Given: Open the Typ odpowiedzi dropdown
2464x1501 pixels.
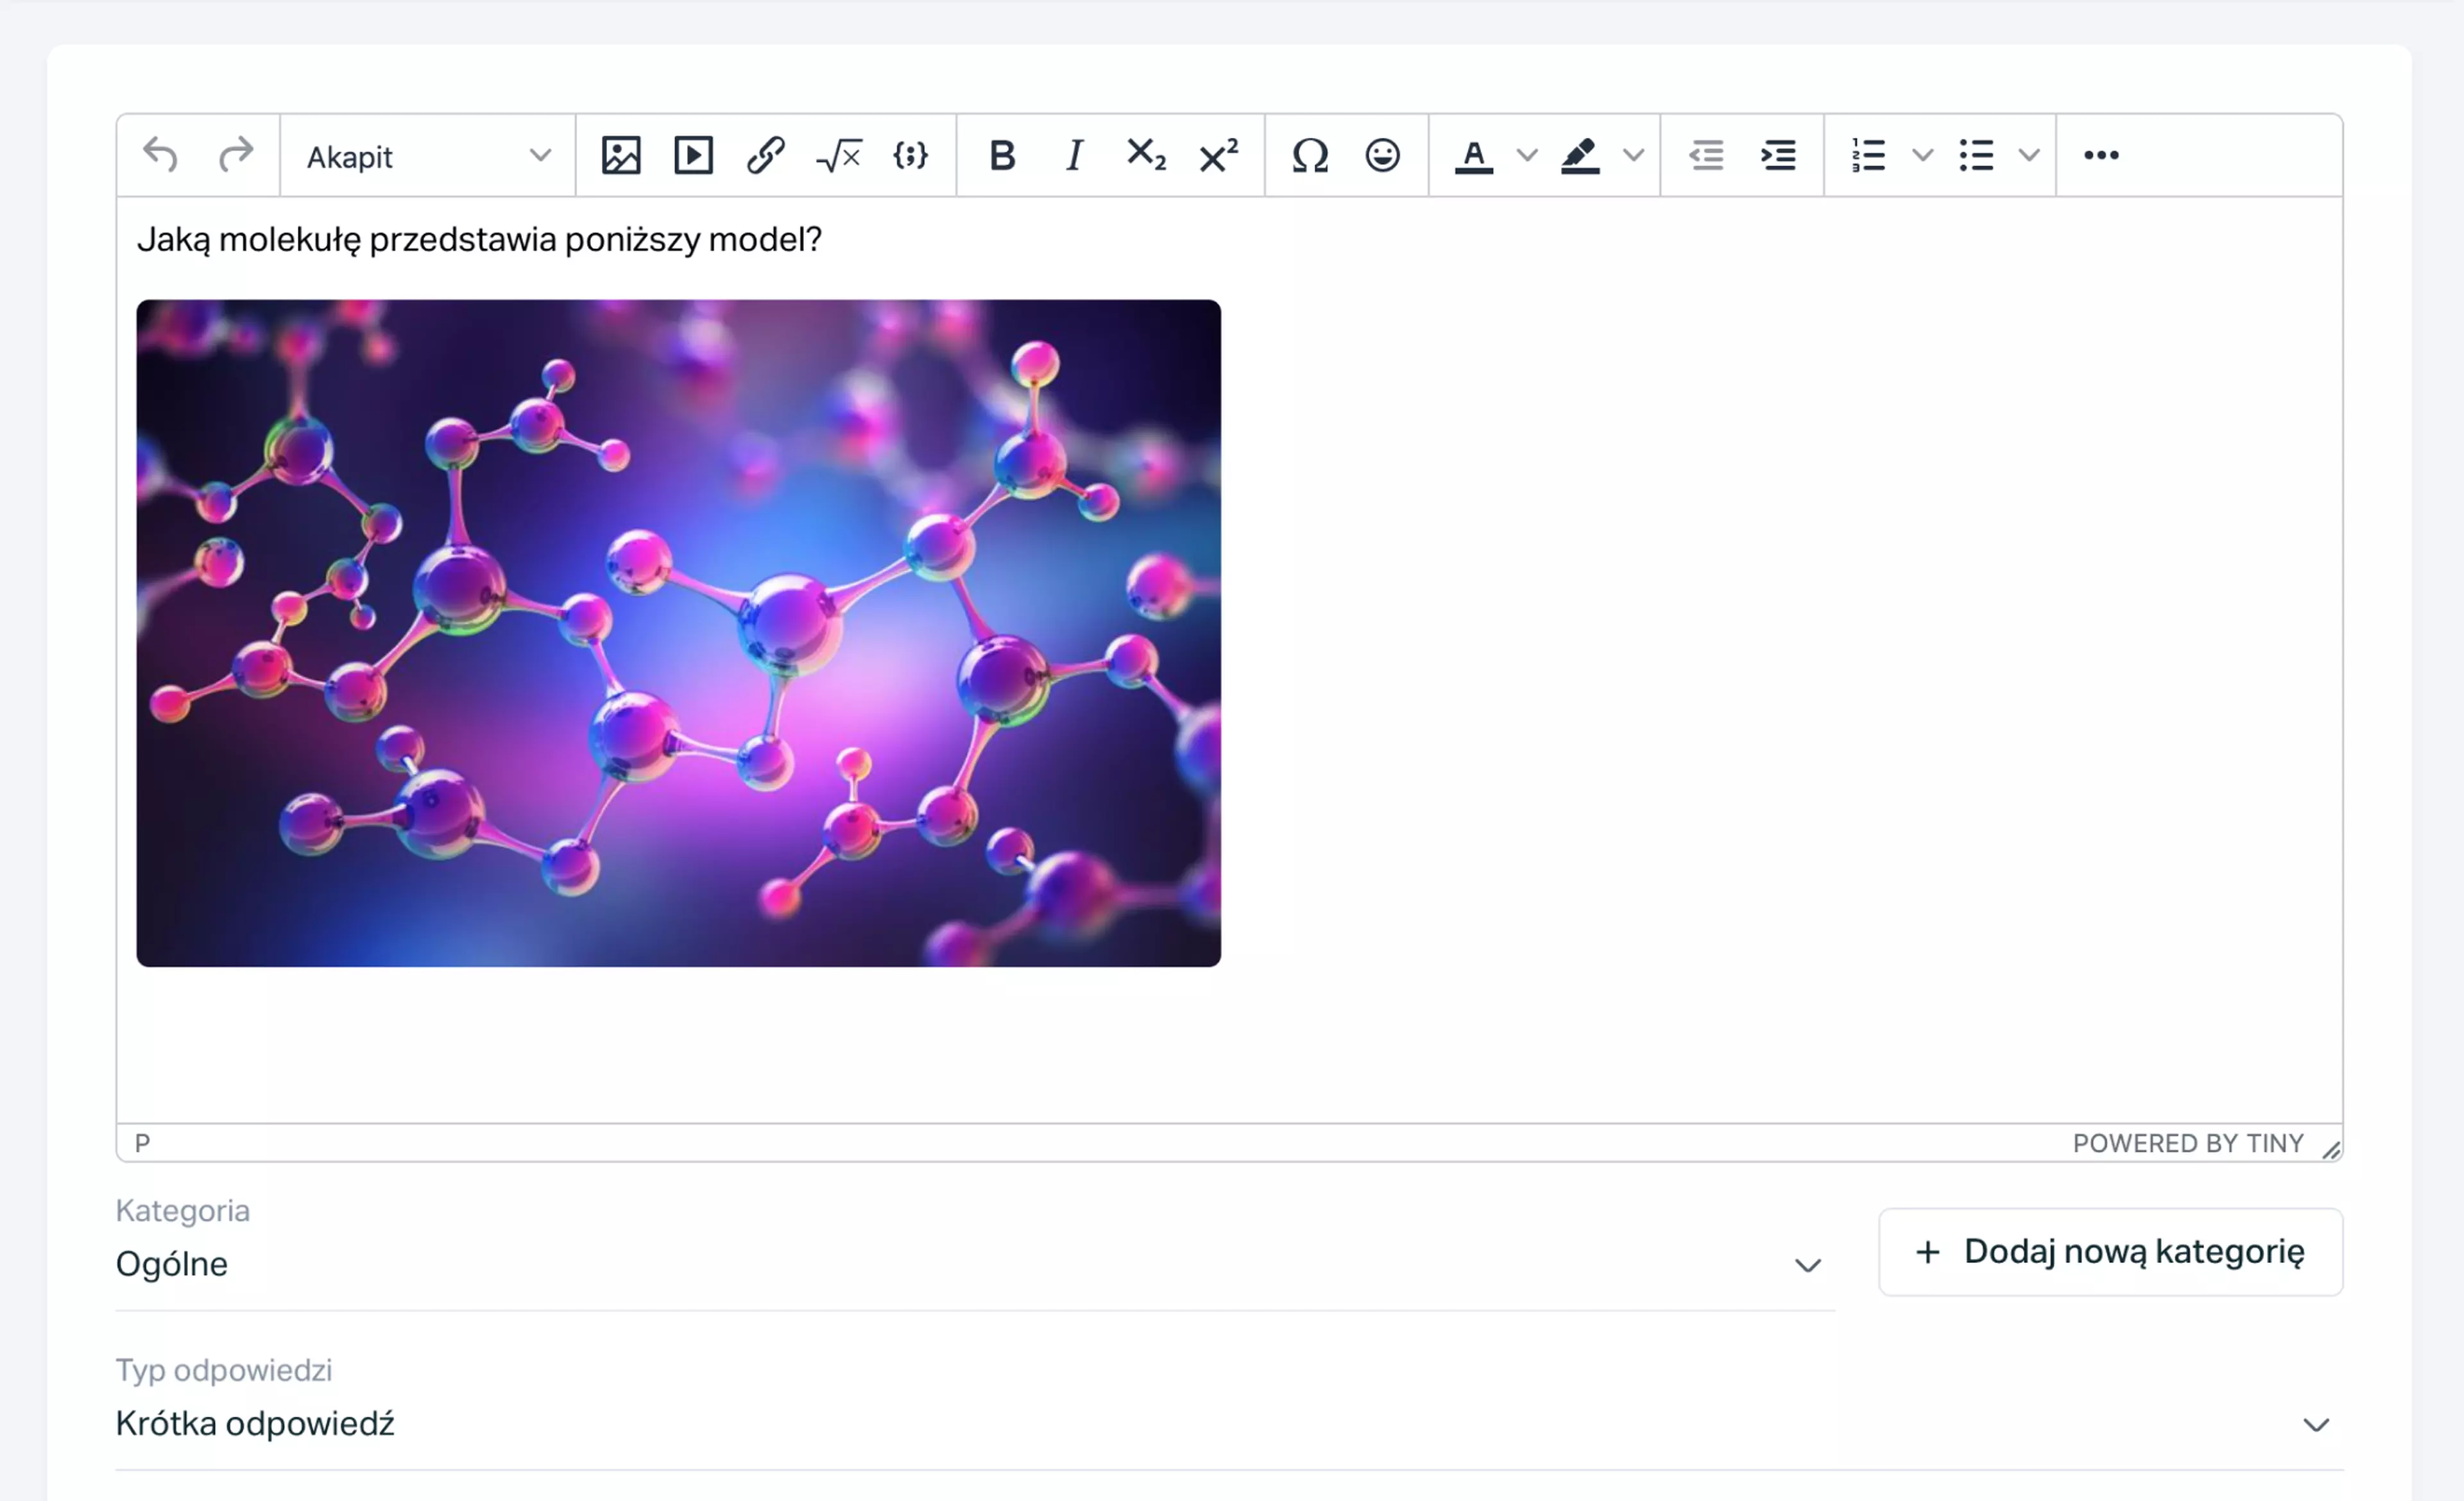Looking at the screenshot, I should coord(1229,1424).
